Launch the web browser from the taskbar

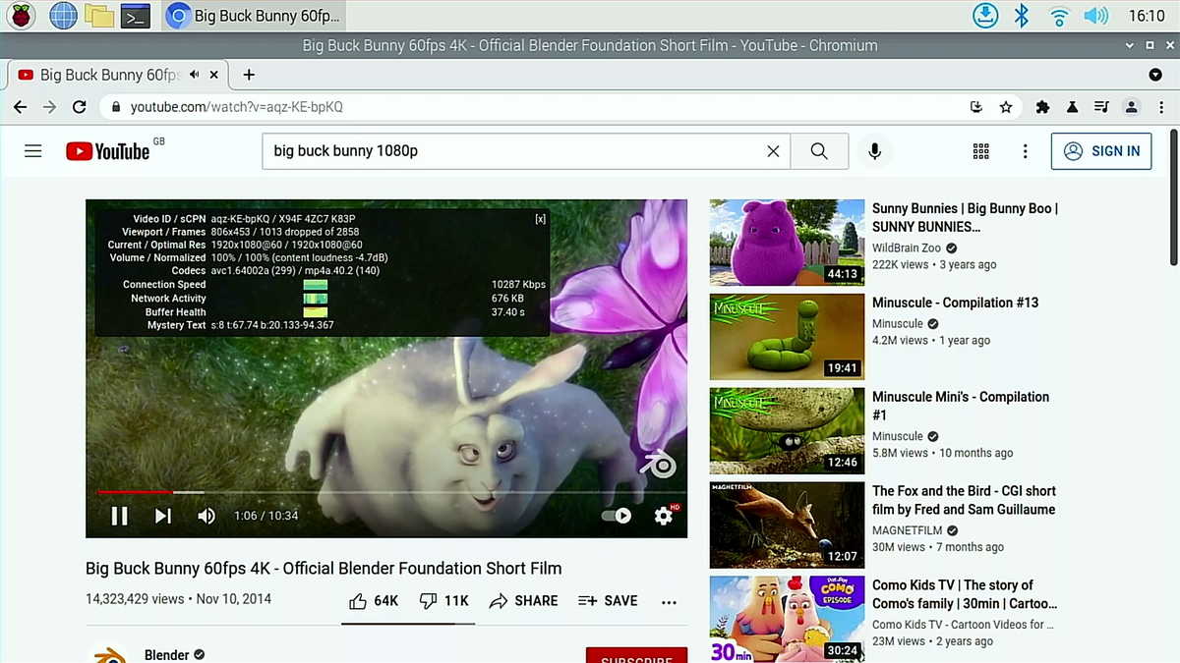click(63, 16)
